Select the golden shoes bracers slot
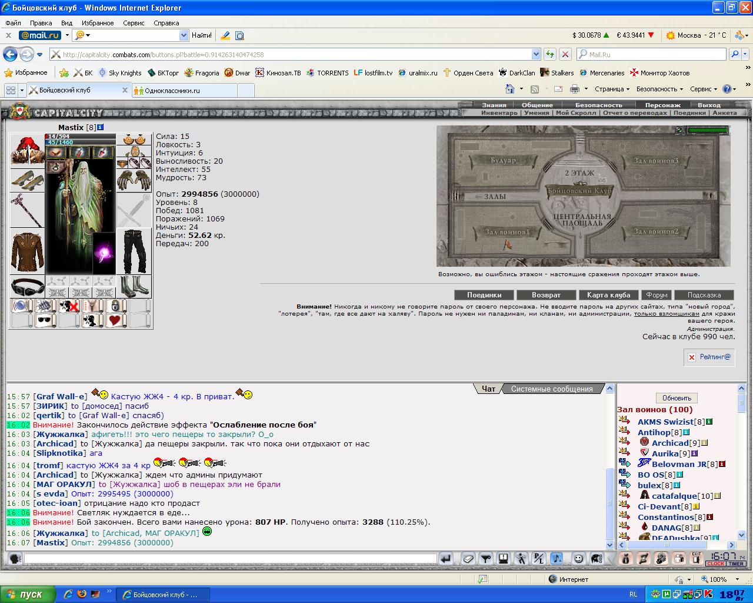Screen dimensions: 753x603 point(27,180)
